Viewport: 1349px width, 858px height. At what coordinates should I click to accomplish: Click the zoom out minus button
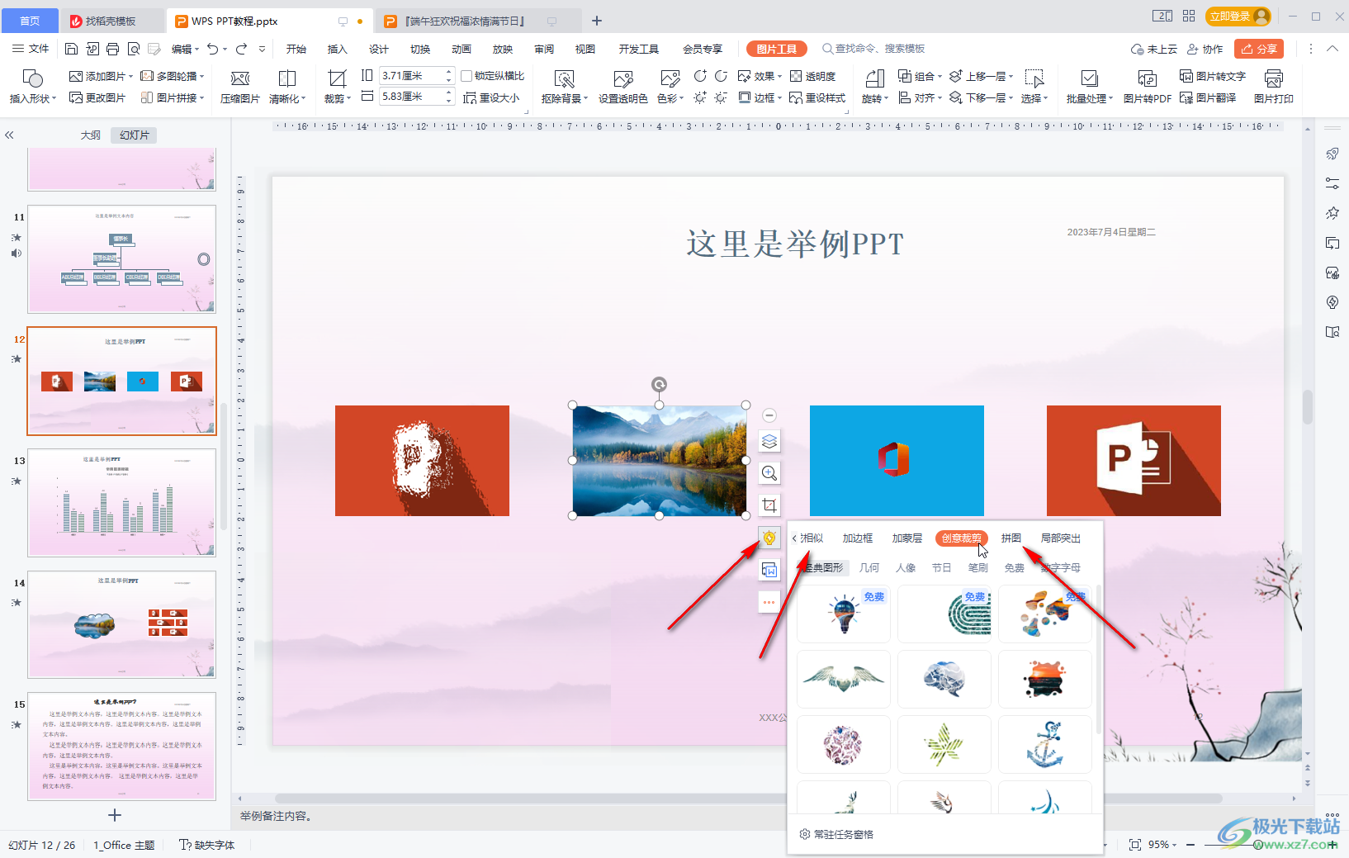1190,845
